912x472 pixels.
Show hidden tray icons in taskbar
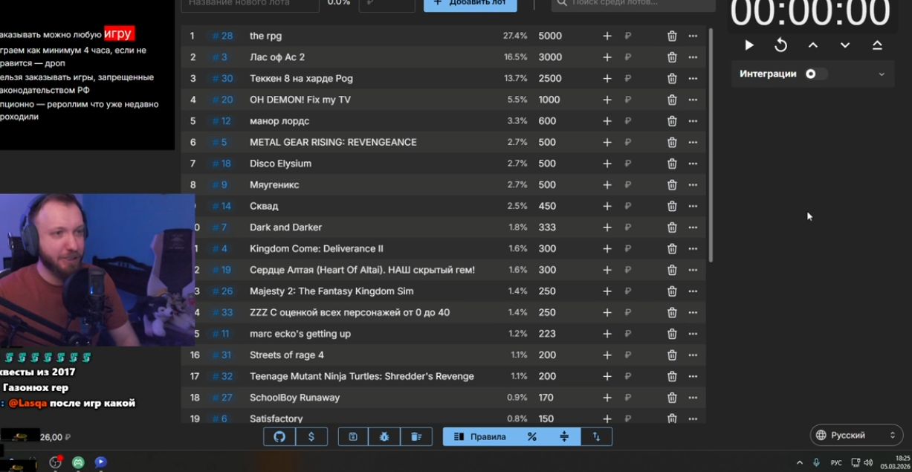coord(800,462)
